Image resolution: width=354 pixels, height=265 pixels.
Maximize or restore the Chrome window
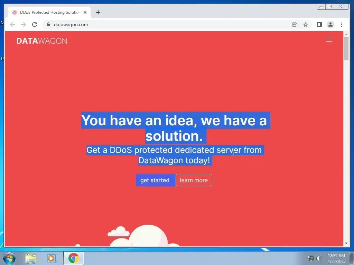click(x=330, y=7)
